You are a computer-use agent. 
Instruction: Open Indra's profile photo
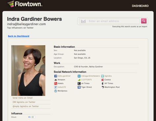(x=28, y=70)
